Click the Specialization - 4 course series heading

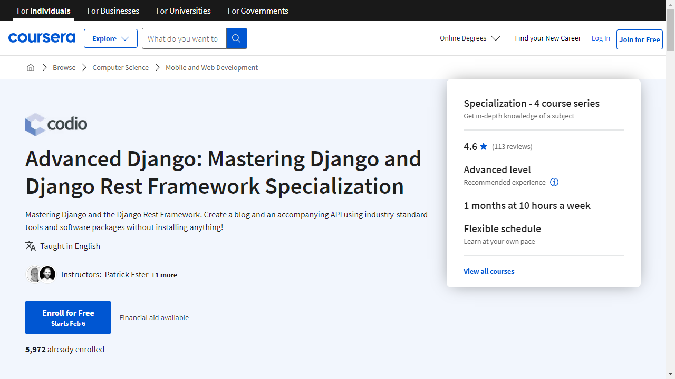click(x=532, y=103)
